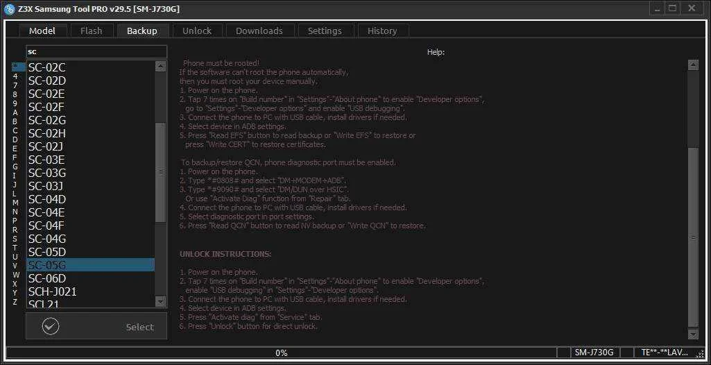Click the highlighted asterisk all-models index

point(18,67)
